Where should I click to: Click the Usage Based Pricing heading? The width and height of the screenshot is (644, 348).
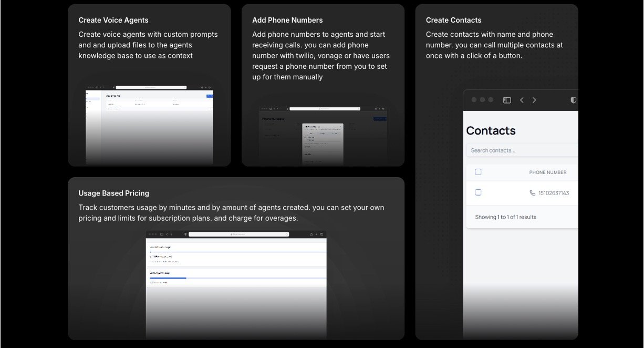(113, 193)
